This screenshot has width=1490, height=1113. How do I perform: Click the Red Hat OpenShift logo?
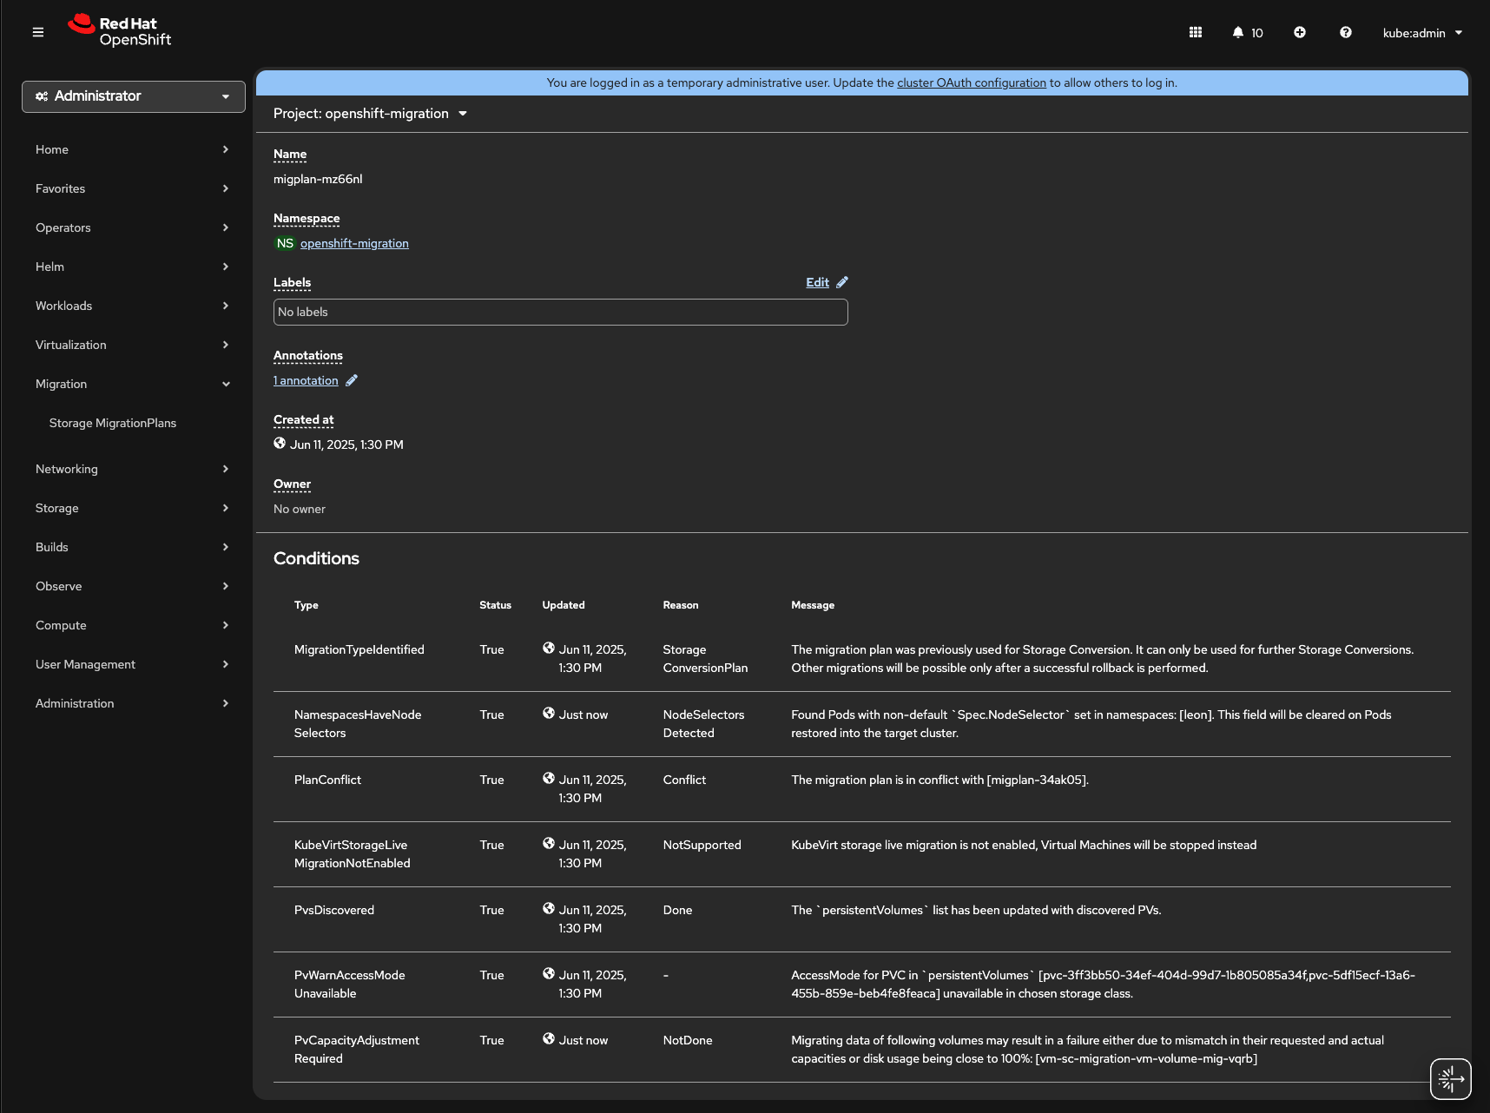coord(120,31)
